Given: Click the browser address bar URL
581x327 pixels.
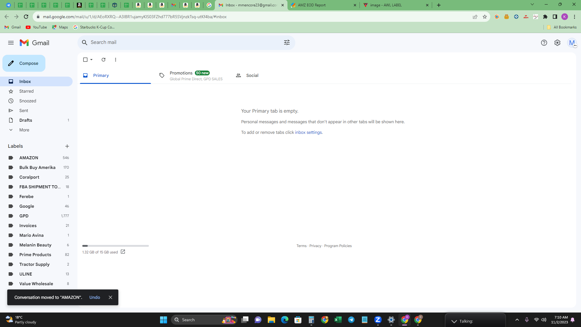Looking at the screenshot, I should pyautogui.click(x=135, y=17).
